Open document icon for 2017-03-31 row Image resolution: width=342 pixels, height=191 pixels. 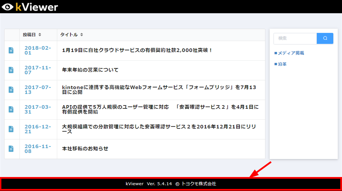[x=11, y=109]
